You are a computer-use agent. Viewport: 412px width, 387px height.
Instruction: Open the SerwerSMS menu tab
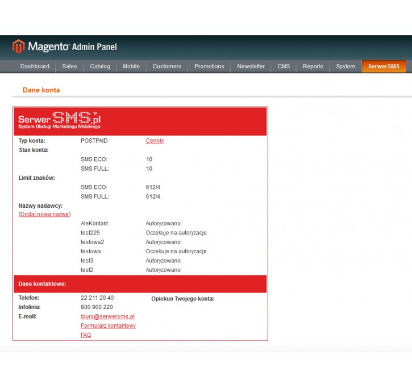[x=384, y=66]
